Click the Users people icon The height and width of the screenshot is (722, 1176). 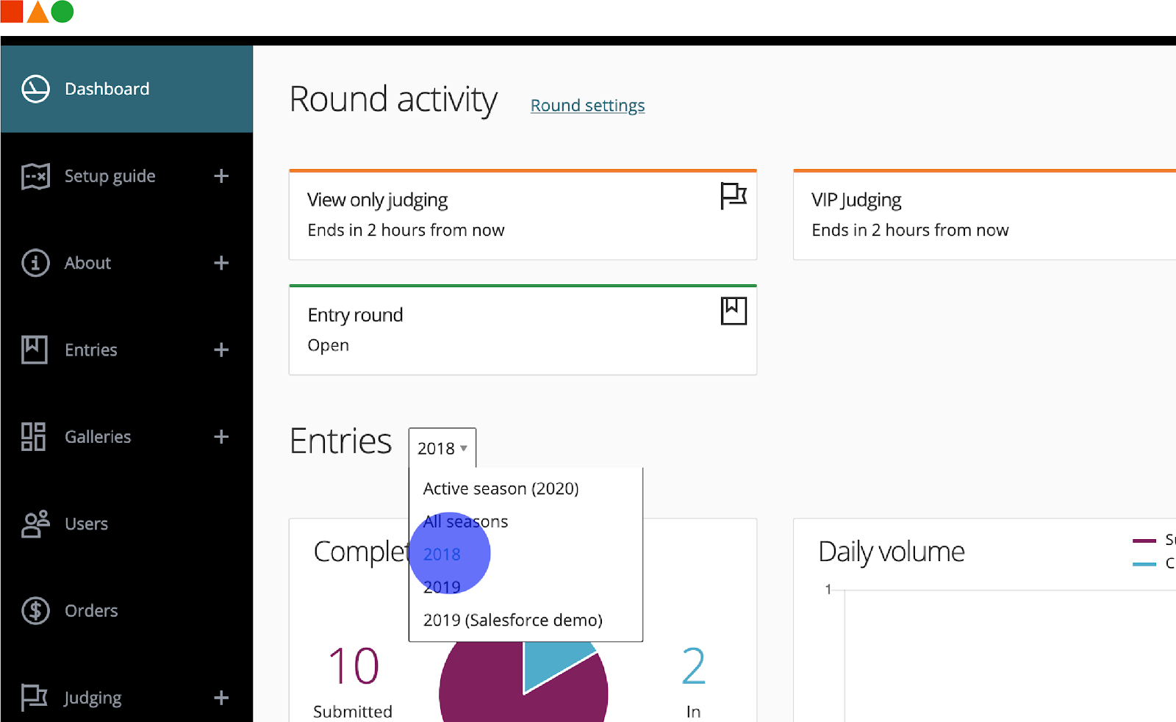[35, 524]
